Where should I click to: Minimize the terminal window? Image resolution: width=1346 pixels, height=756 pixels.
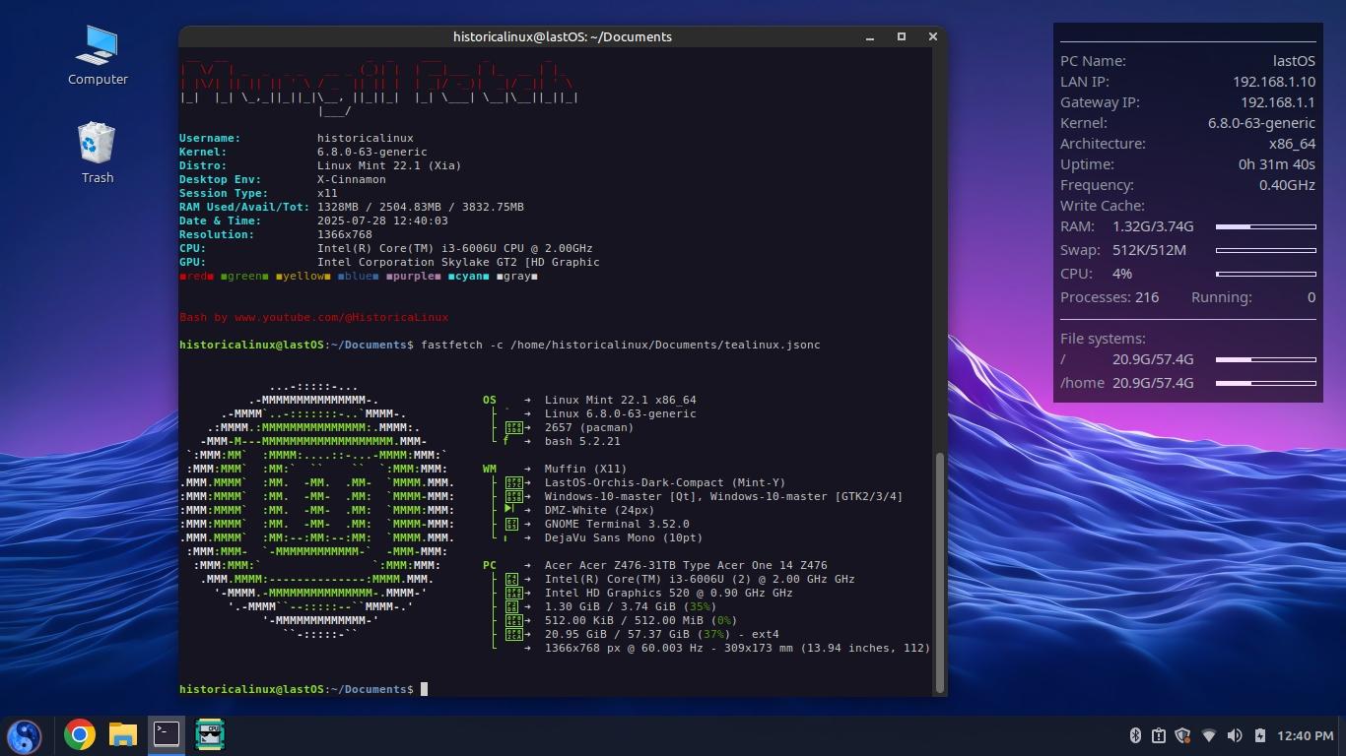pyautogui.click(x=870, y=36)
